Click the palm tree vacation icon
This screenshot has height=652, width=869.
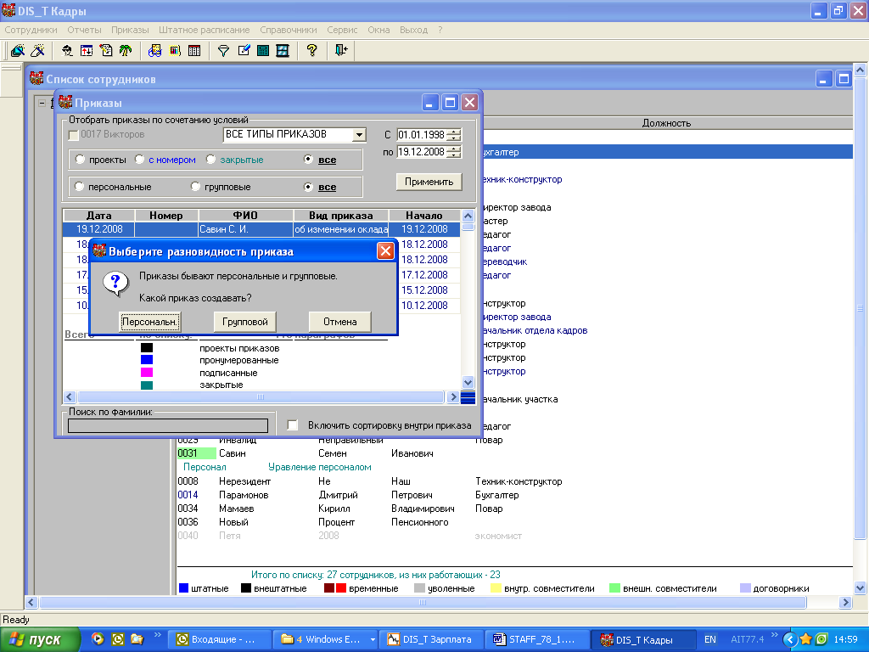click(x=125, y=51)
